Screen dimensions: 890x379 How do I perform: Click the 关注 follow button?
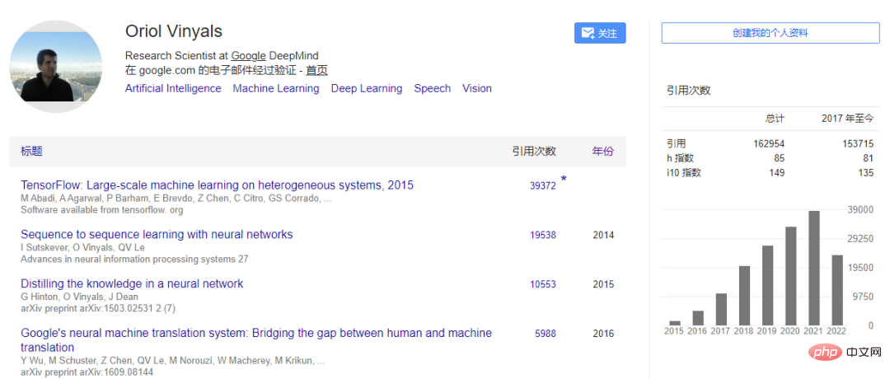point(600,34)
